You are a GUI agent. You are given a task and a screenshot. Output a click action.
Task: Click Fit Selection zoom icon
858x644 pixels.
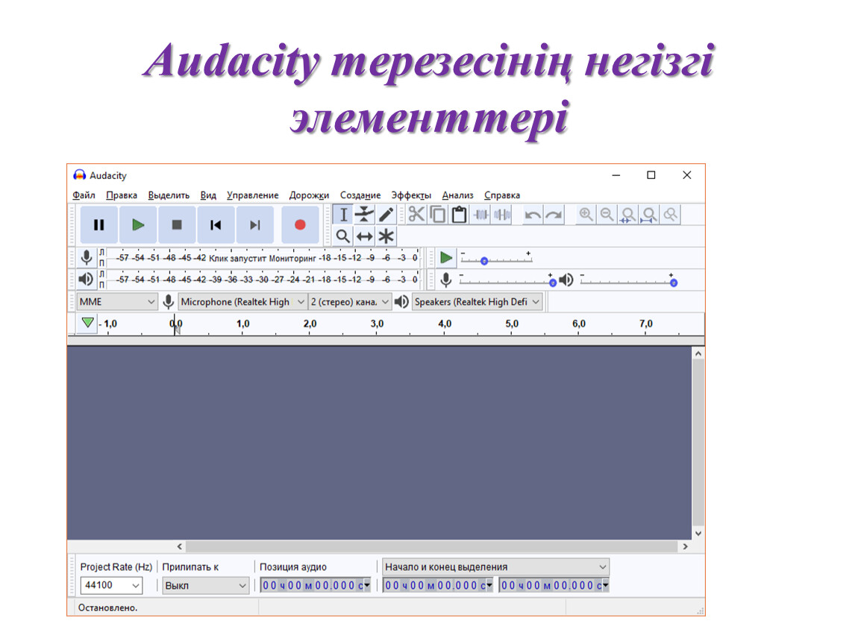pos(628,215)
